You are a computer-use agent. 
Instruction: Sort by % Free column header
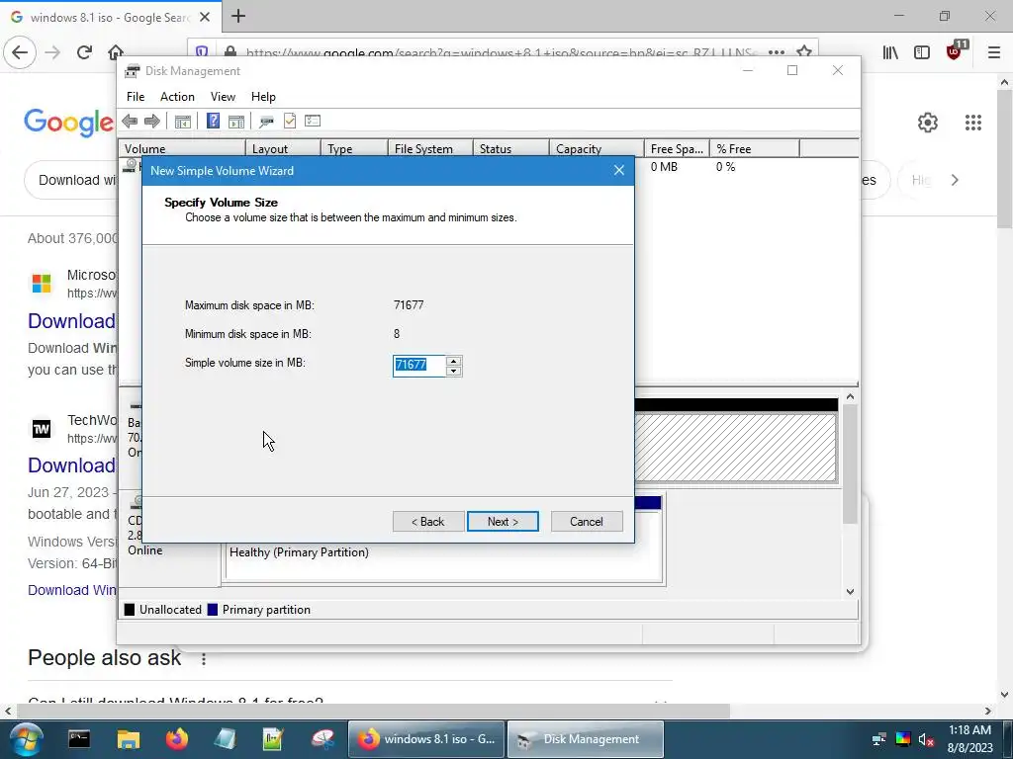(x=755, y=149)
